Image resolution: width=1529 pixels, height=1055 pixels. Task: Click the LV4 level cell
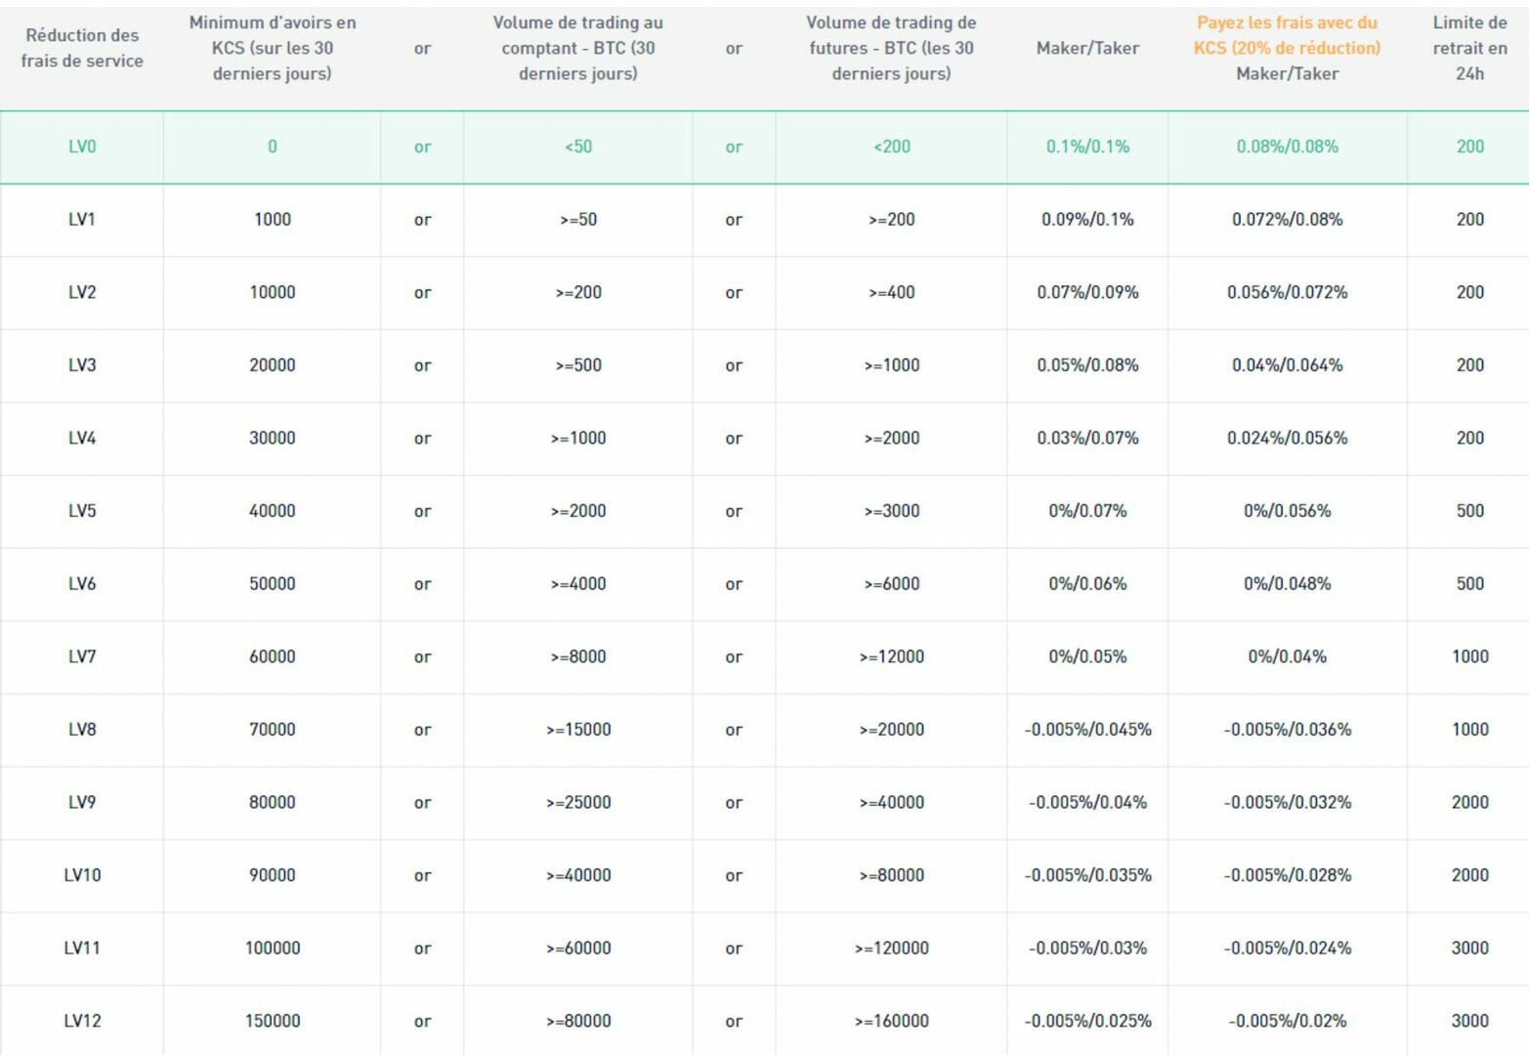[82, 438]
